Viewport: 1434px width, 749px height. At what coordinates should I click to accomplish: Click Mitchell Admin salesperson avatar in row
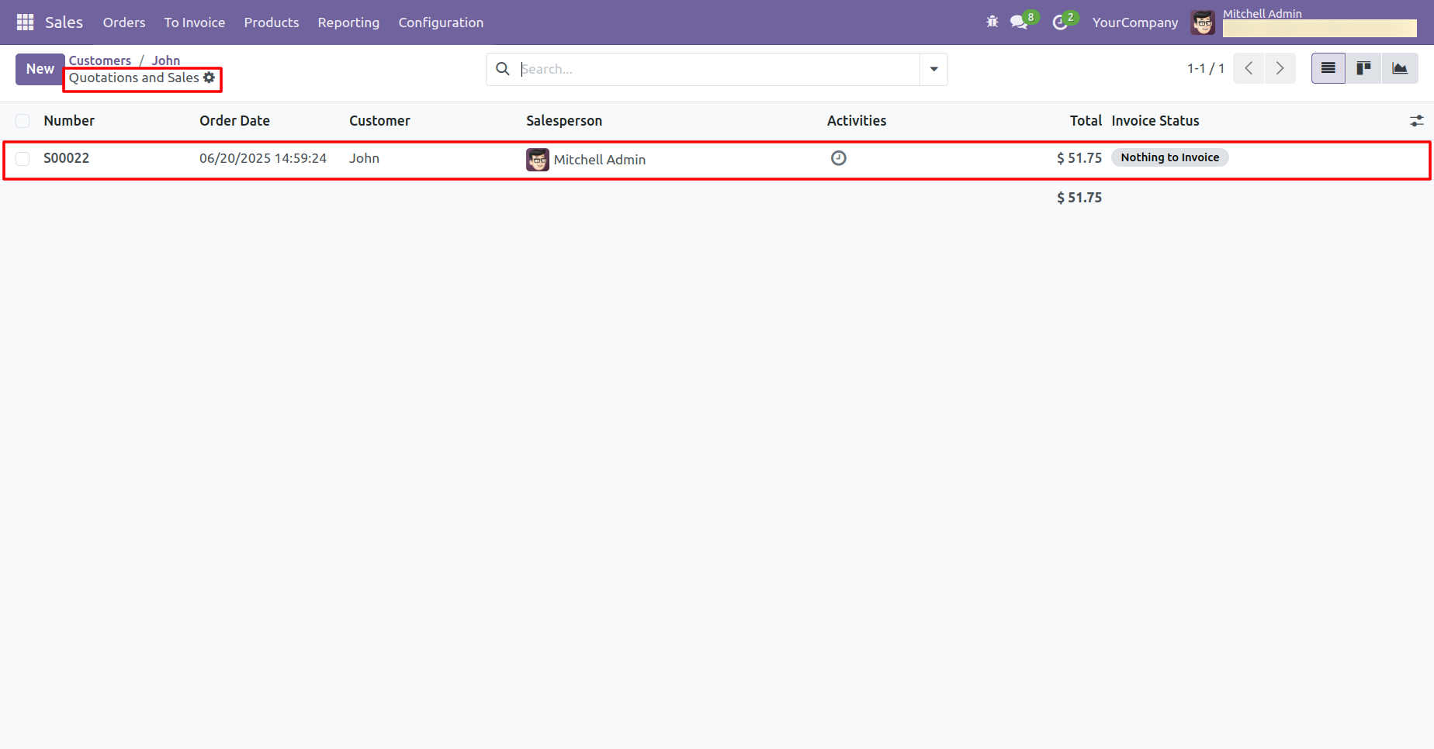tap(538, 160)
